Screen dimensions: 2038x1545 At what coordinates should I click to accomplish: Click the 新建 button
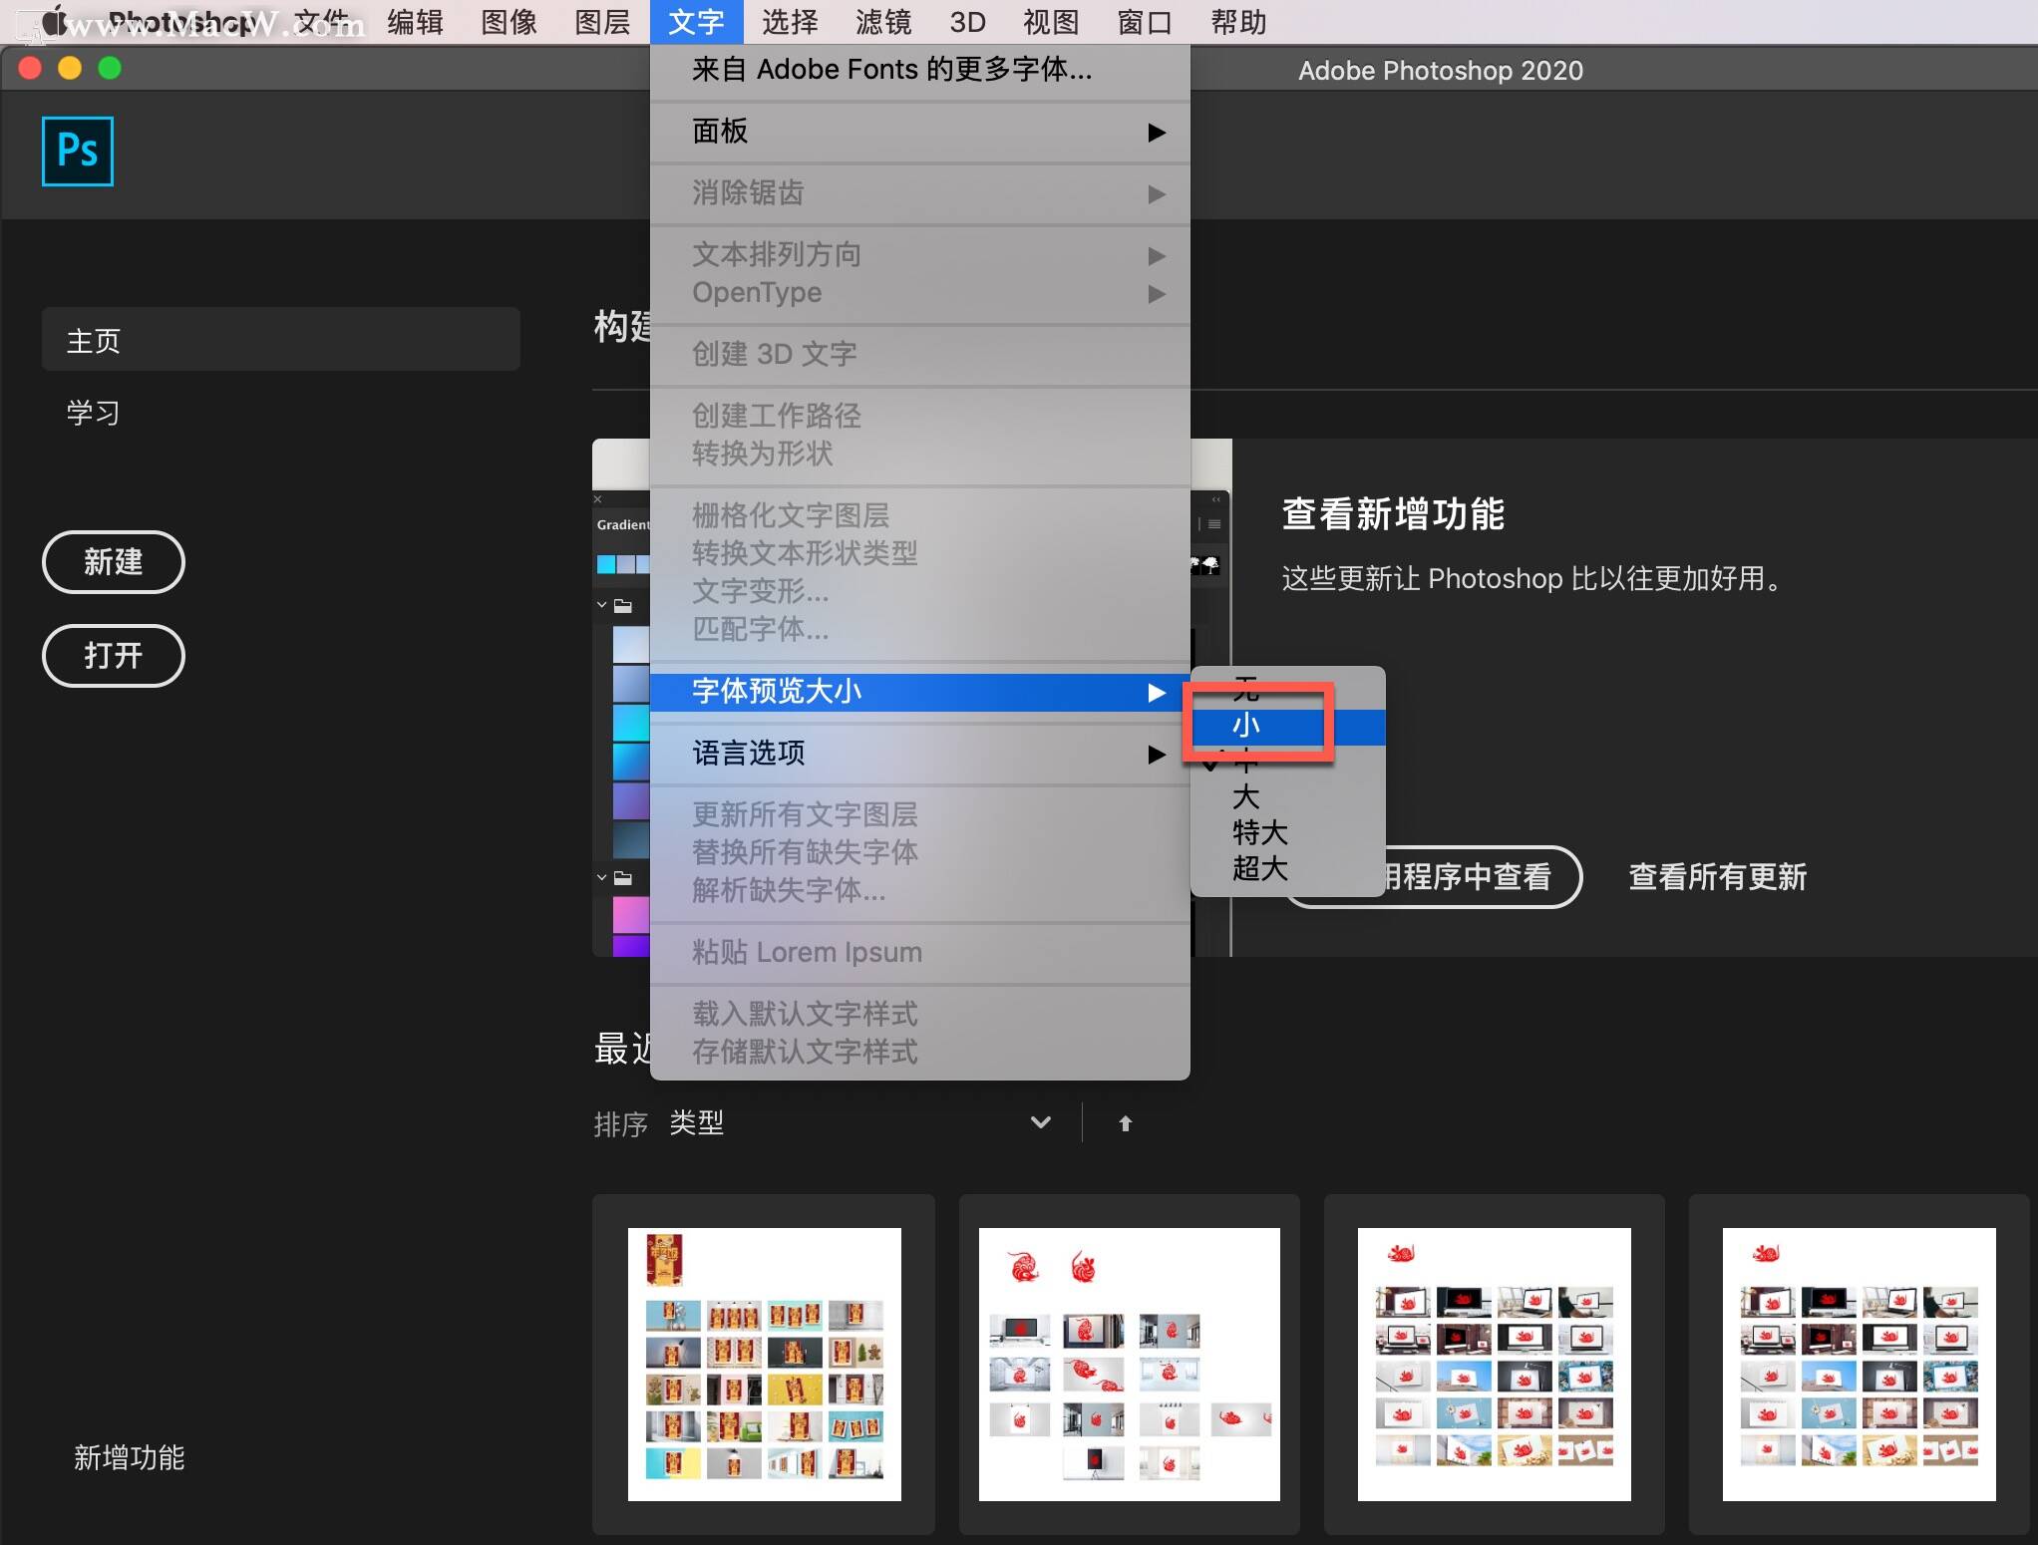pyautogui.click(x=113, y=562)
